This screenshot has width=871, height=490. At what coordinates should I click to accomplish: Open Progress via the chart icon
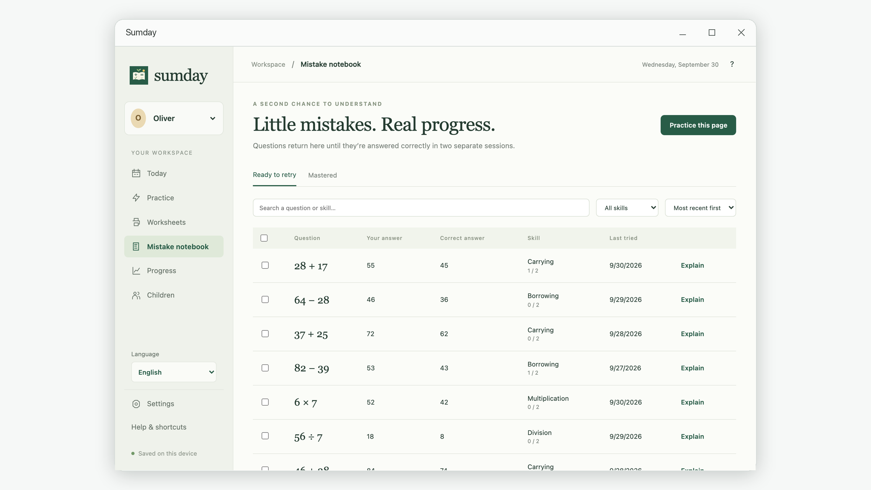click(136, 271)
